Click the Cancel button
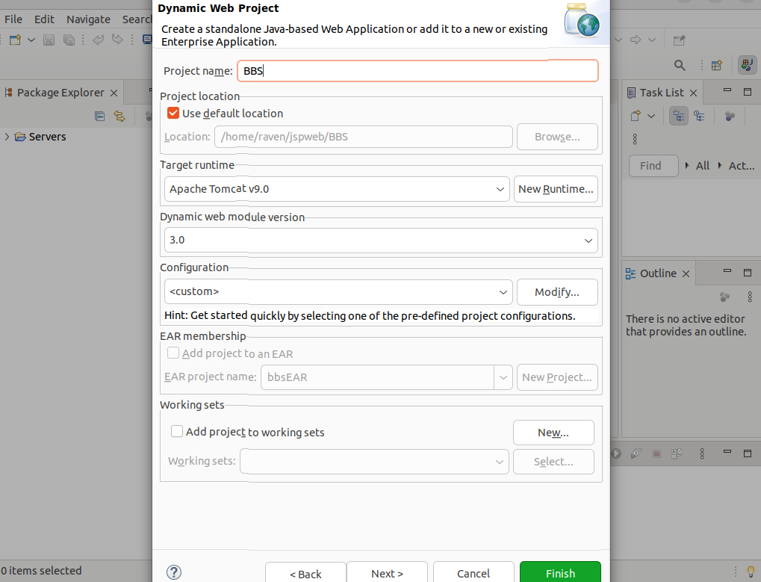Viewport: 761px width, 582px height. point(473,573)
